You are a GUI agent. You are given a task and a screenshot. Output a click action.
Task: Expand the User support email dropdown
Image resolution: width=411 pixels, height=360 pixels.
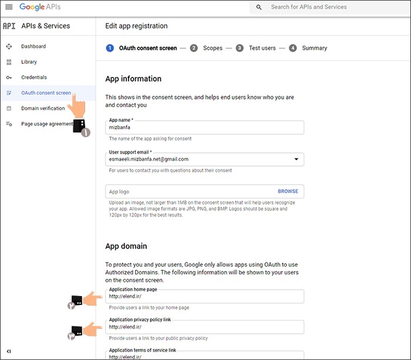(295, 159)
